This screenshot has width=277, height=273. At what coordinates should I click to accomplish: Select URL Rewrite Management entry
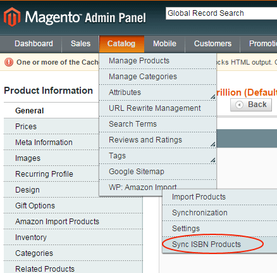click(157, 108)
